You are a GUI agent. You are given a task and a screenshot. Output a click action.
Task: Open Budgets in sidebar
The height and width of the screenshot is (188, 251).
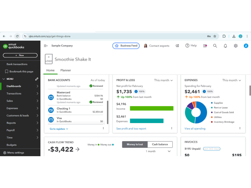click(x=20, y=145)
